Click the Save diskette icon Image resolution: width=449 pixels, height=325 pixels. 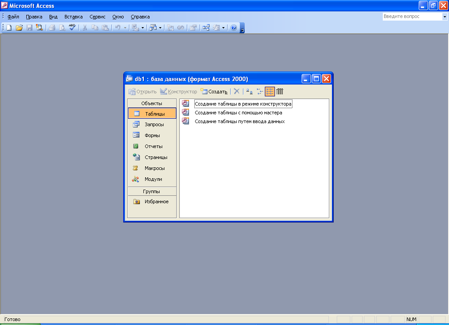tap(29, 28)
